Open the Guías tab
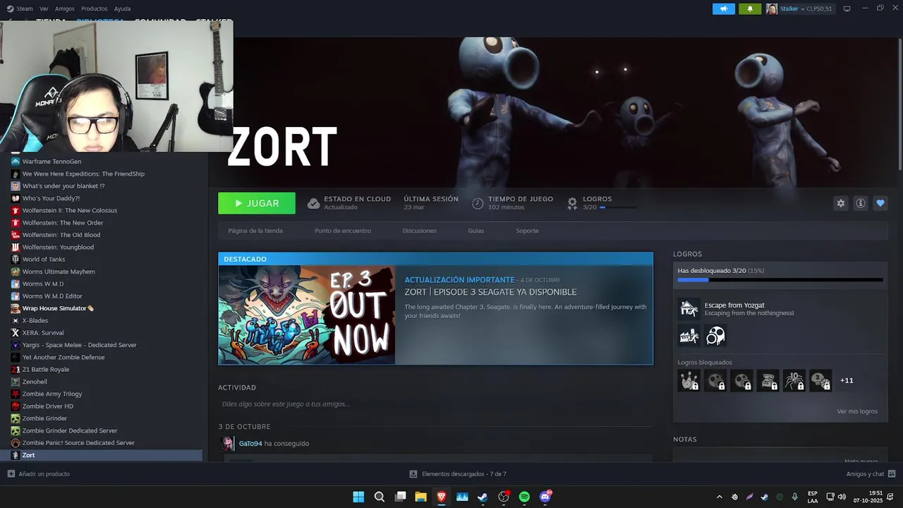903x508 pixels. pyautogui.click(x=475, y=231)
